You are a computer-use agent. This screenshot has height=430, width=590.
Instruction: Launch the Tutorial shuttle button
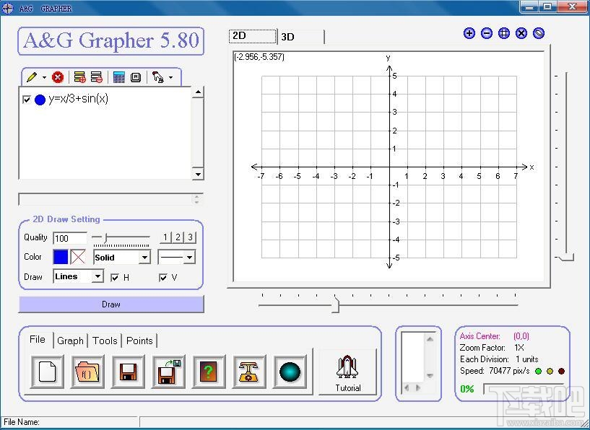tap(347, 372)
